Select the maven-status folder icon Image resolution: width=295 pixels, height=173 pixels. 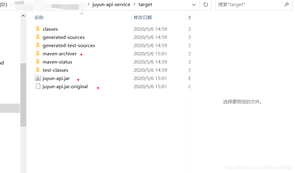[x=38, y=62]
